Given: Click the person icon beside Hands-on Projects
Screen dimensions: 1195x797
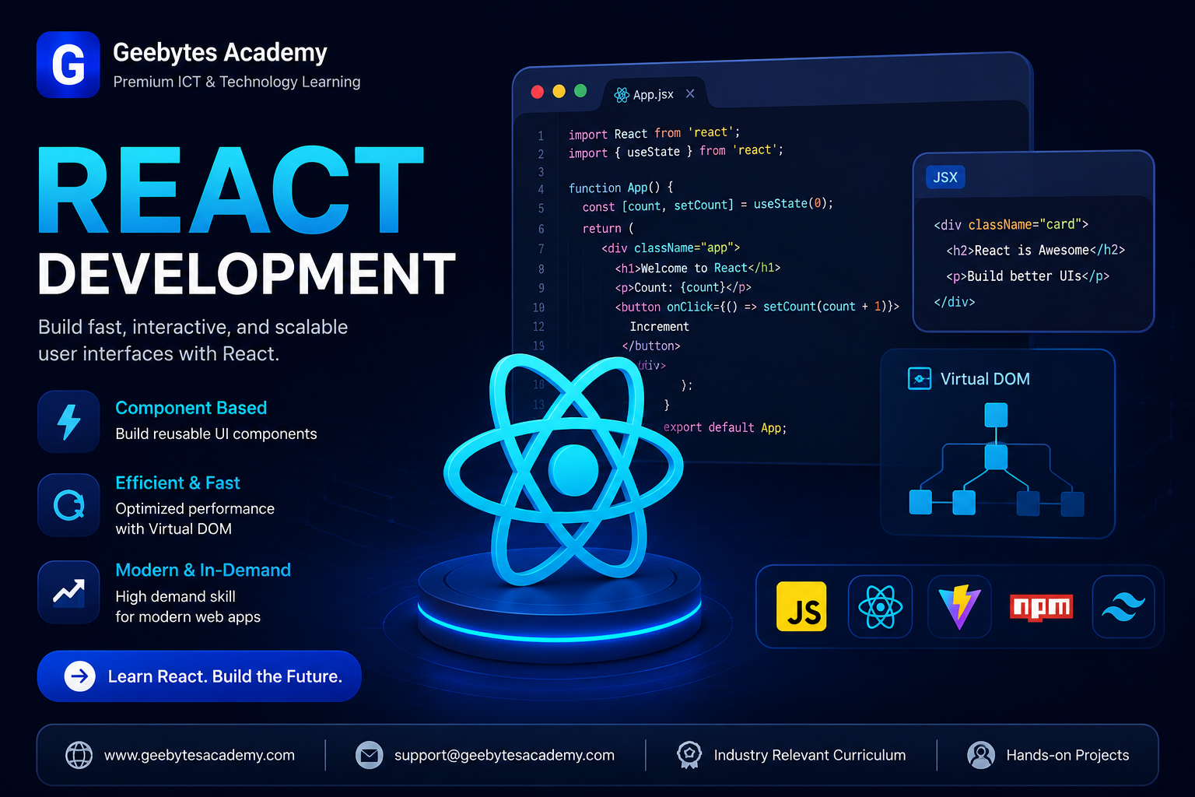Looking at the screenshot, I should pos(981,755).
